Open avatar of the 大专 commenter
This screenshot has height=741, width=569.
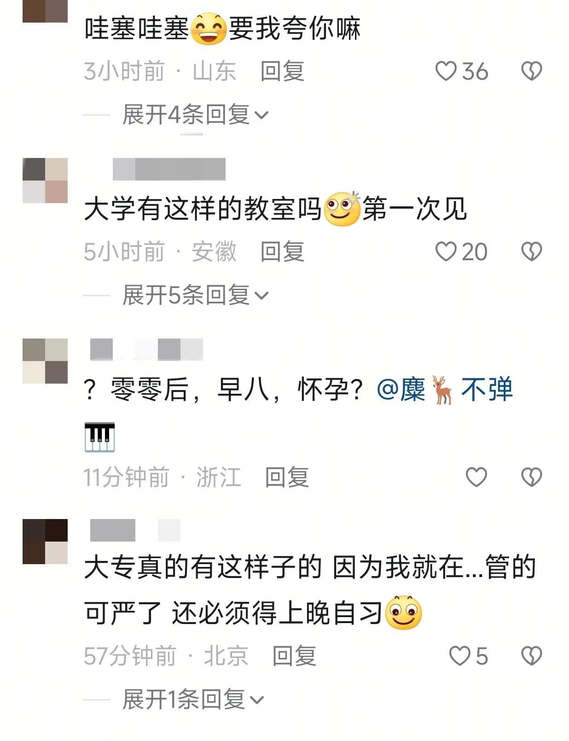coord(45,542)
